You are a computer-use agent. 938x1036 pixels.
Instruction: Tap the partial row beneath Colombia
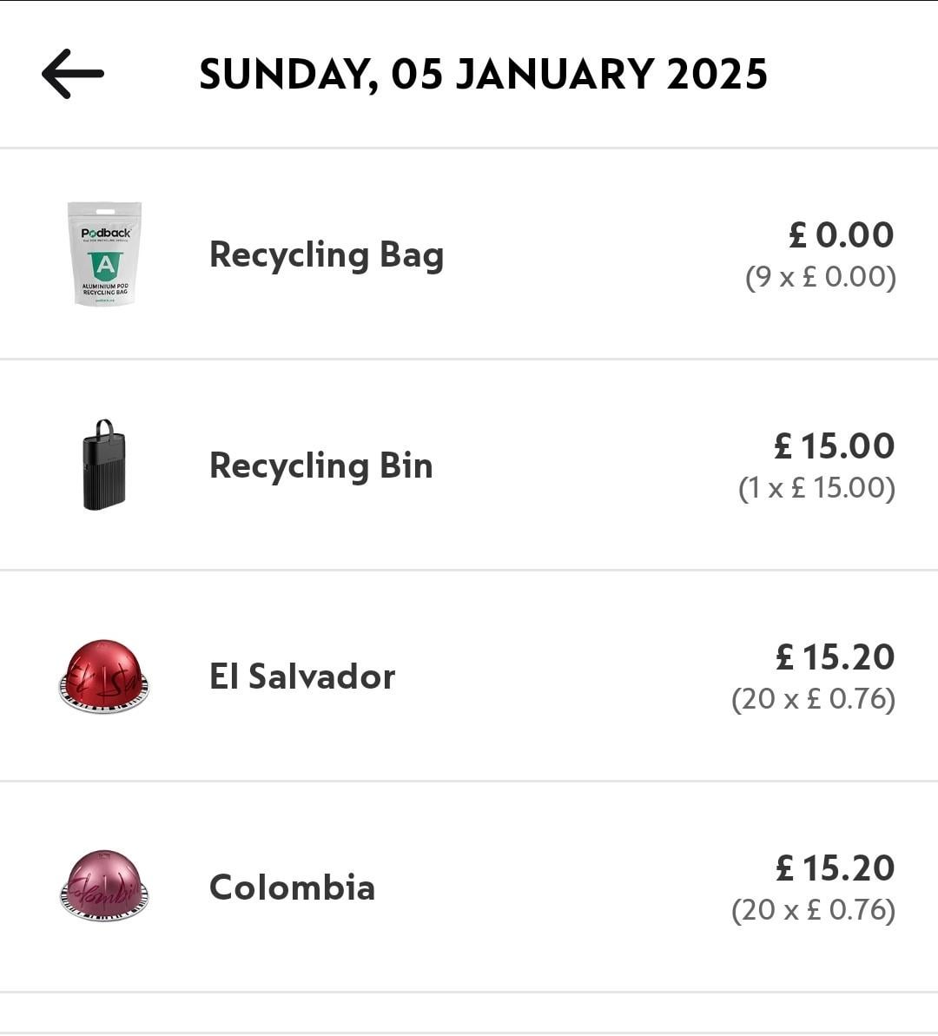click(x=469, y=1014)
